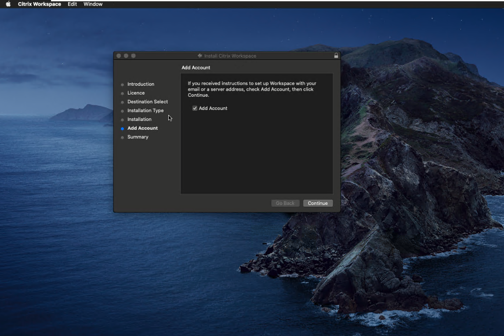Open the Window menu
The image size is (504, 336).
[x=93, y=4]
